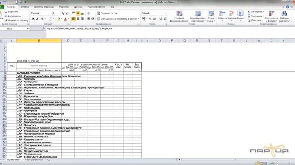The width and height of the screenshot is (295, 165).
Task: Toggle italic (К) formatting
Action: pyautogui.click(x=37, y=19)
